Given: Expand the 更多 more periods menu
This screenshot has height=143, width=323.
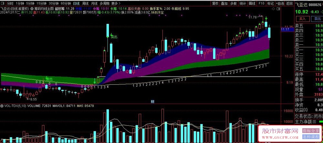Looking at the screenshot, I should click(116, 4).
